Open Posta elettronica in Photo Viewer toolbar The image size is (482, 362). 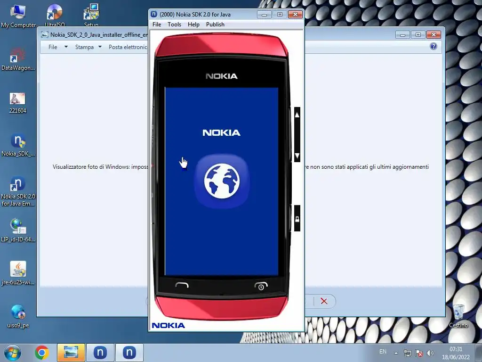128,47
